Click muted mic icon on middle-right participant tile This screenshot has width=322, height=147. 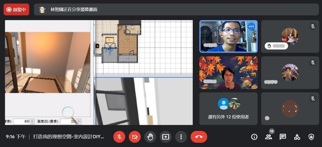pyautogui.click(x=313, y=63)
